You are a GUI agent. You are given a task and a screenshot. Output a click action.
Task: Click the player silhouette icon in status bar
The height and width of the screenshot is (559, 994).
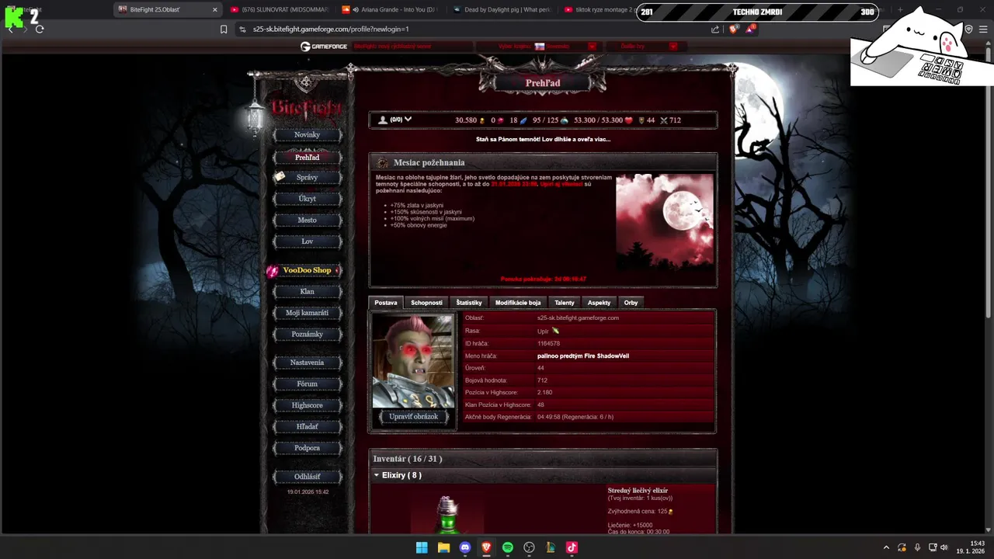pos(382,120)
